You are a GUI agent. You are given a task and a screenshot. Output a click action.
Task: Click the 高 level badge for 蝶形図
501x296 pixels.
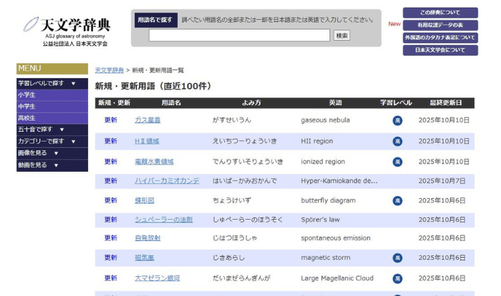[397, 201]
